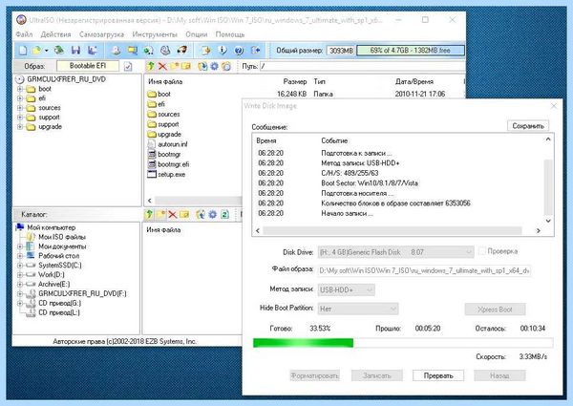Click the Compress ISO toolbar icon
This screenshot has height=406, width=573.
coord(133,50)
